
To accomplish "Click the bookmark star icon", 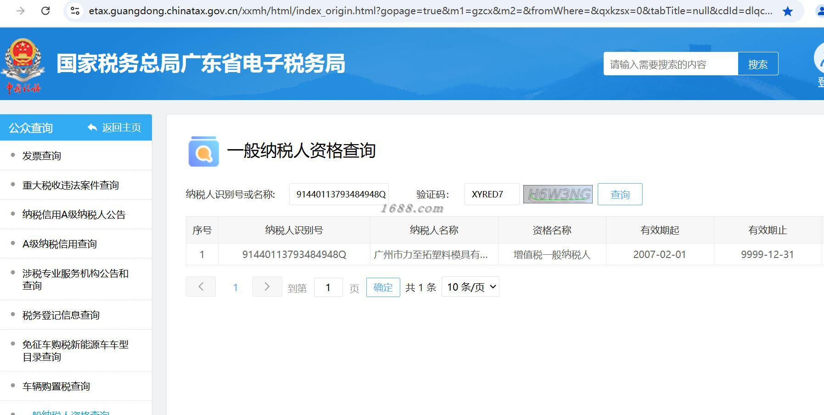I will click(788, 11).
